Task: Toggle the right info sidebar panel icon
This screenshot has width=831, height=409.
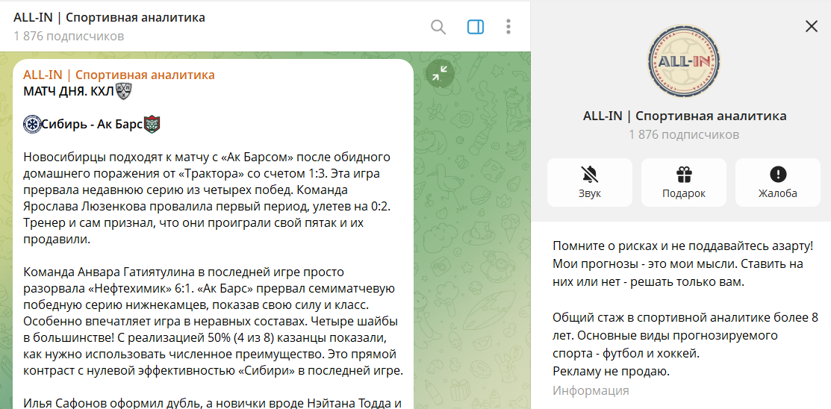Action: point(476,27)
